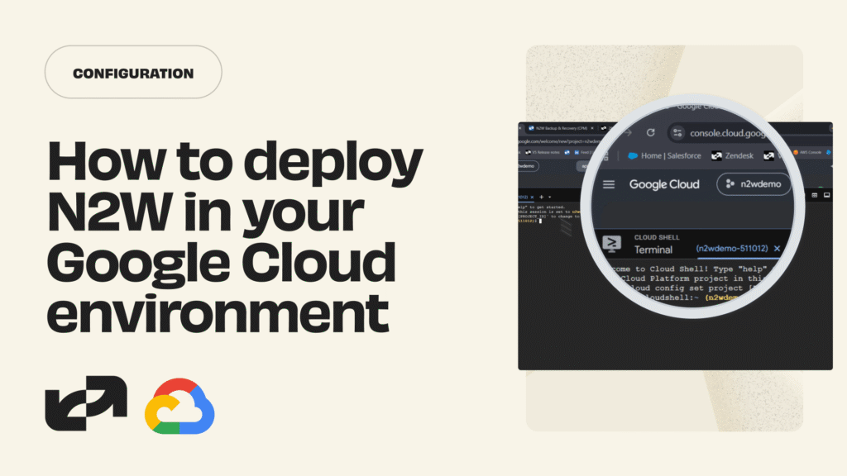Click the Cloud Shell window icon at far right
Screen dimensions: 847x476
pos(826,195)
